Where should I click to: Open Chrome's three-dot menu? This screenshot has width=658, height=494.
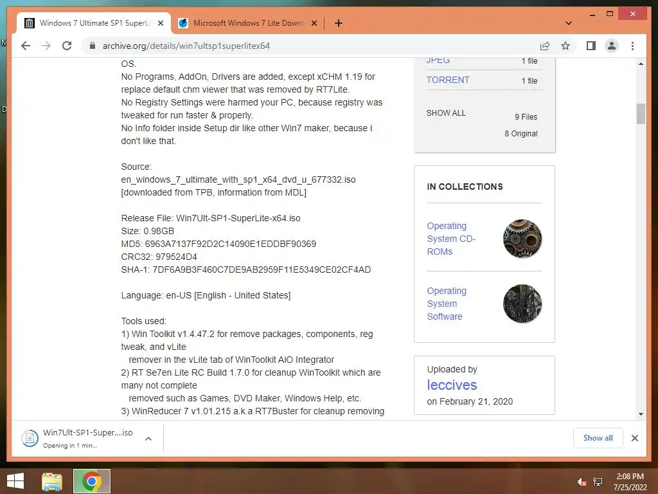pos(632,46)
